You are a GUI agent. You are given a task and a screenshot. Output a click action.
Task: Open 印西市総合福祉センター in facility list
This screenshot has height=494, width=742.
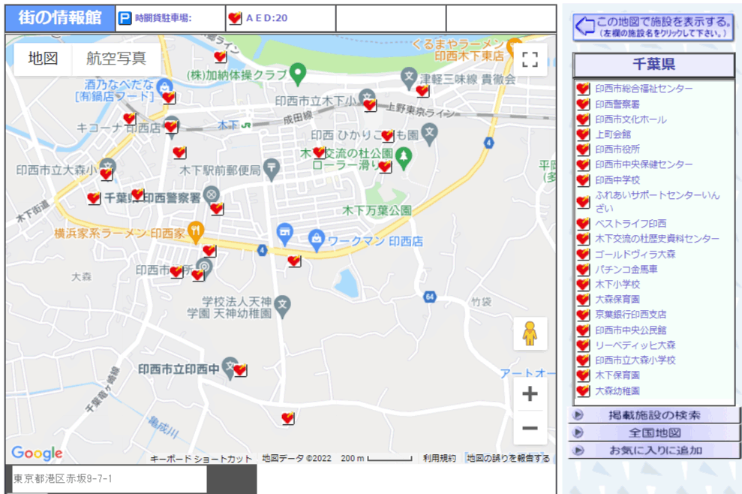pos(644,89)
